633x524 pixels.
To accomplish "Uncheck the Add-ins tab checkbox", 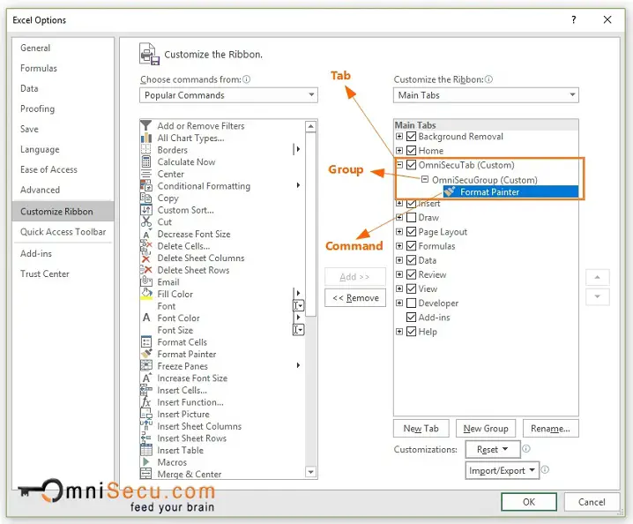I will click(411, 318).
